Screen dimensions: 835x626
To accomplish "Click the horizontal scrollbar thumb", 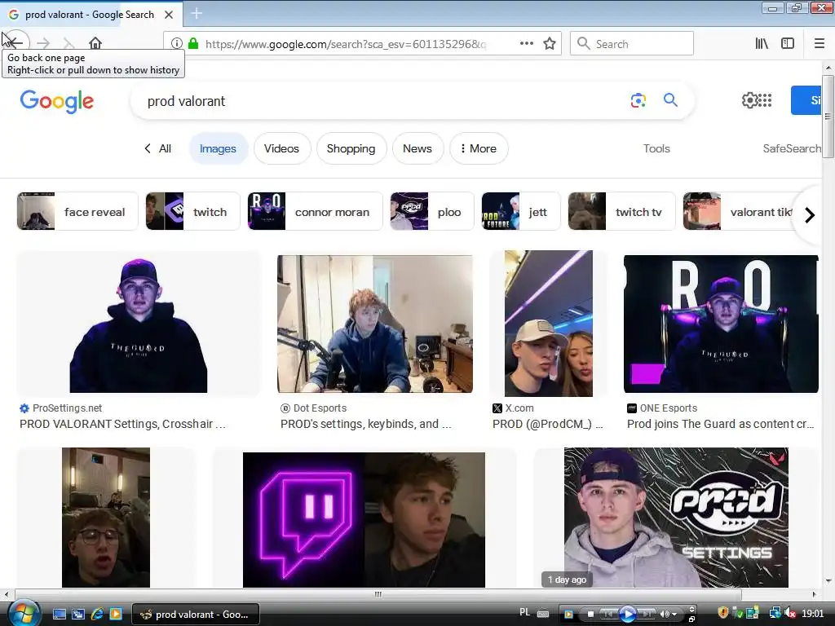I will (x=378, y=594).
